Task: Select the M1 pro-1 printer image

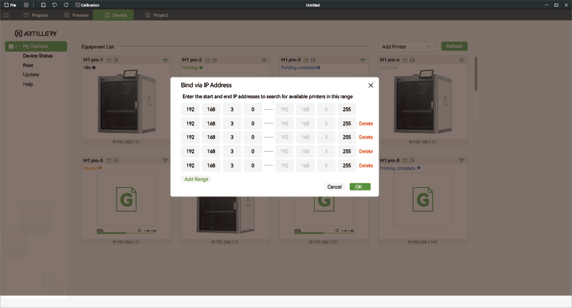Action: pos(127,102)
